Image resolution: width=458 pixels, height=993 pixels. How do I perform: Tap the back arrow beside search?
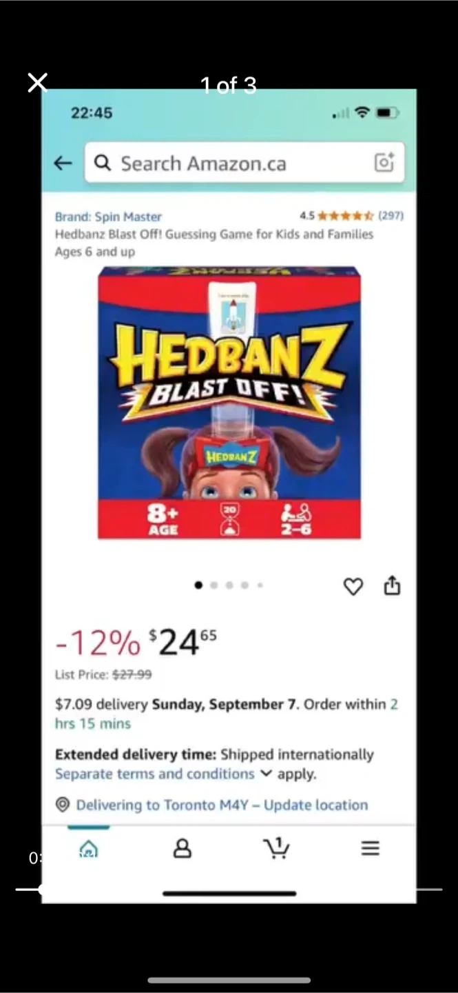click(x=63, y=163)
